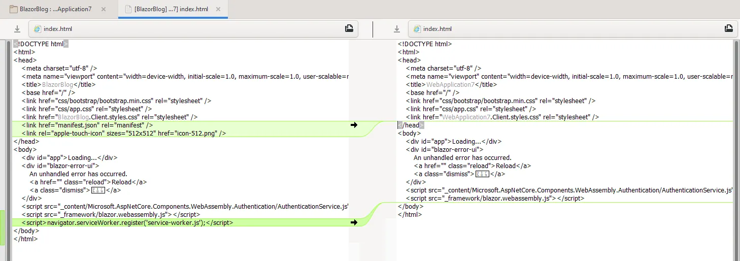Save the right pane file with the download icon

coord(397,29)
